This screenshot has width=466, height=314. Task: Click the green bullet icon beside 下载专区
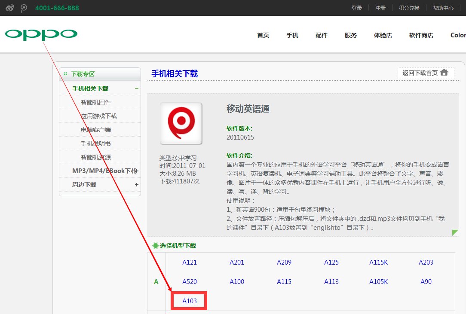(x=65, y=74)
